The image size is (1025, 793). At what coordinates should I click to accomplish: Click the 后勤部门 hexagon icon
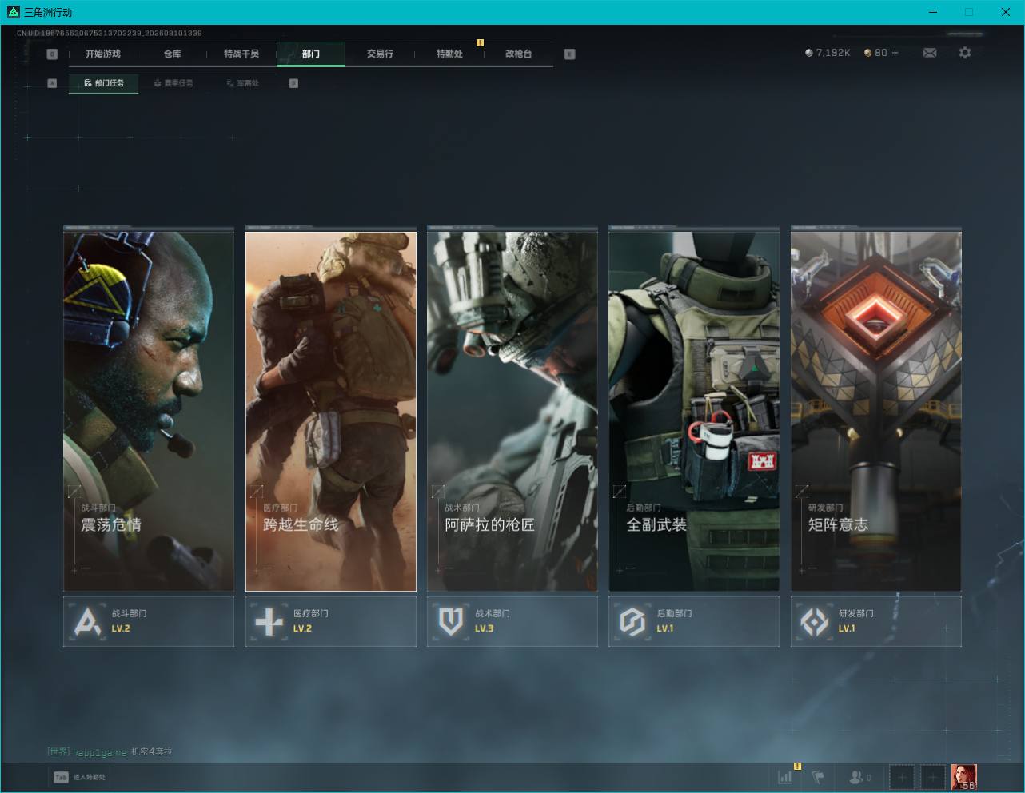[632, 621]
